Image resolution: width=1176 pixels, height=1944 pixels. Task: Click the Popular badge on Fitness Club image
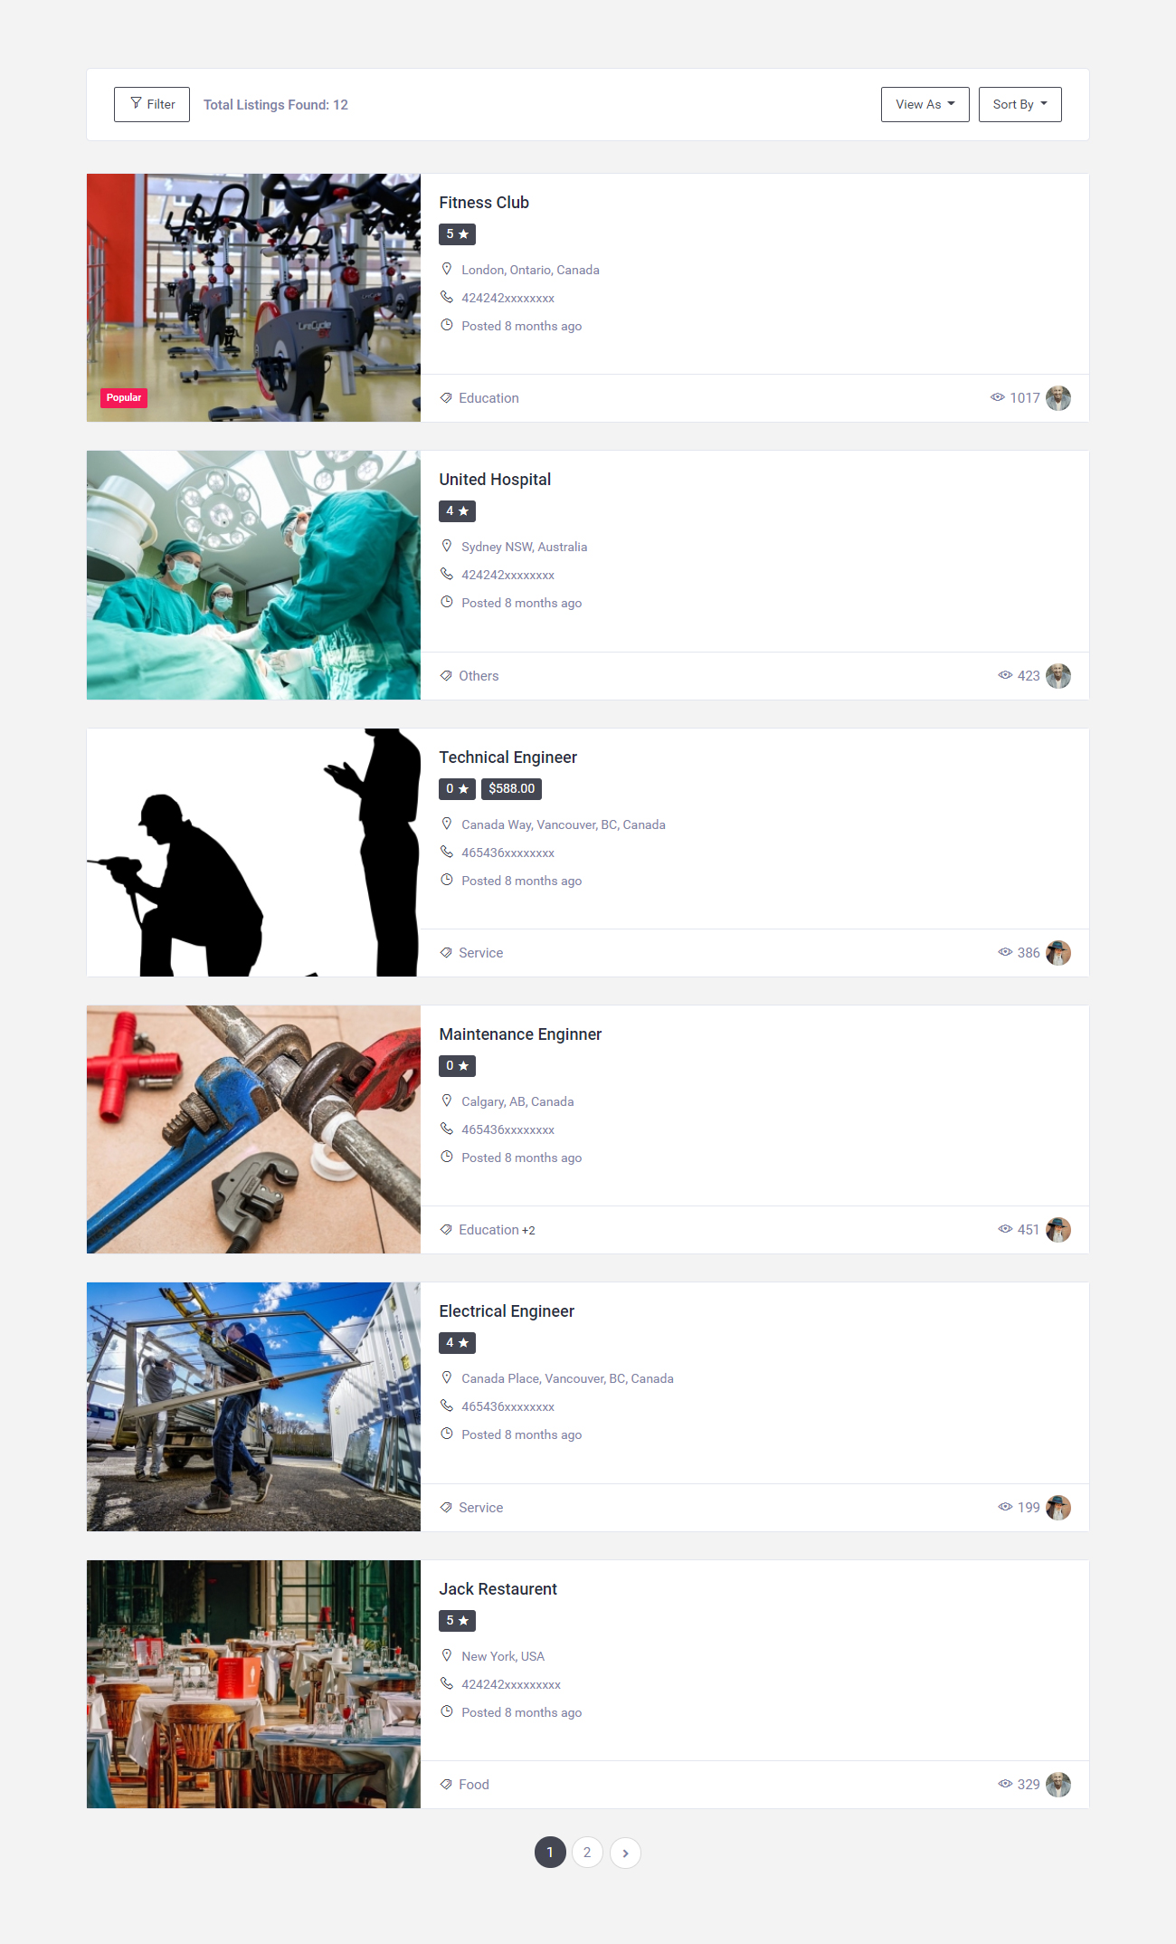124,397
